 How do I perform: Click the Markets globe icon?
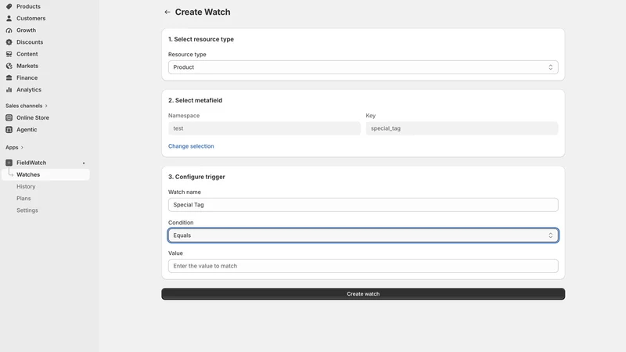(9, 66)
